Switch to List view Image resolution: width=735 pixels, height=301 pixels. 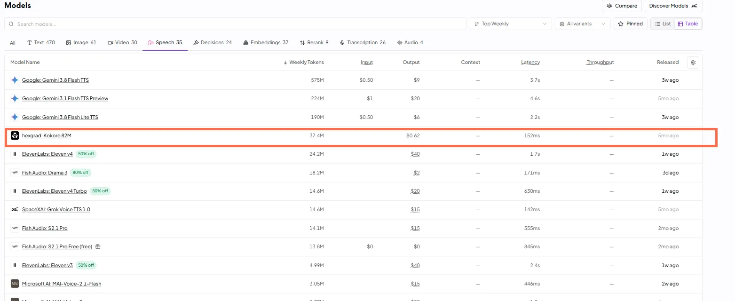(663, 24)
